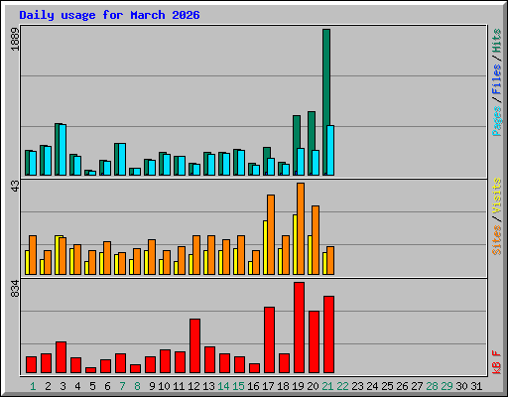The width and height of the screenshot is (508, 397).
Task: Click the 'Daily usage for March 2026' title
Action: coord(109,15)
